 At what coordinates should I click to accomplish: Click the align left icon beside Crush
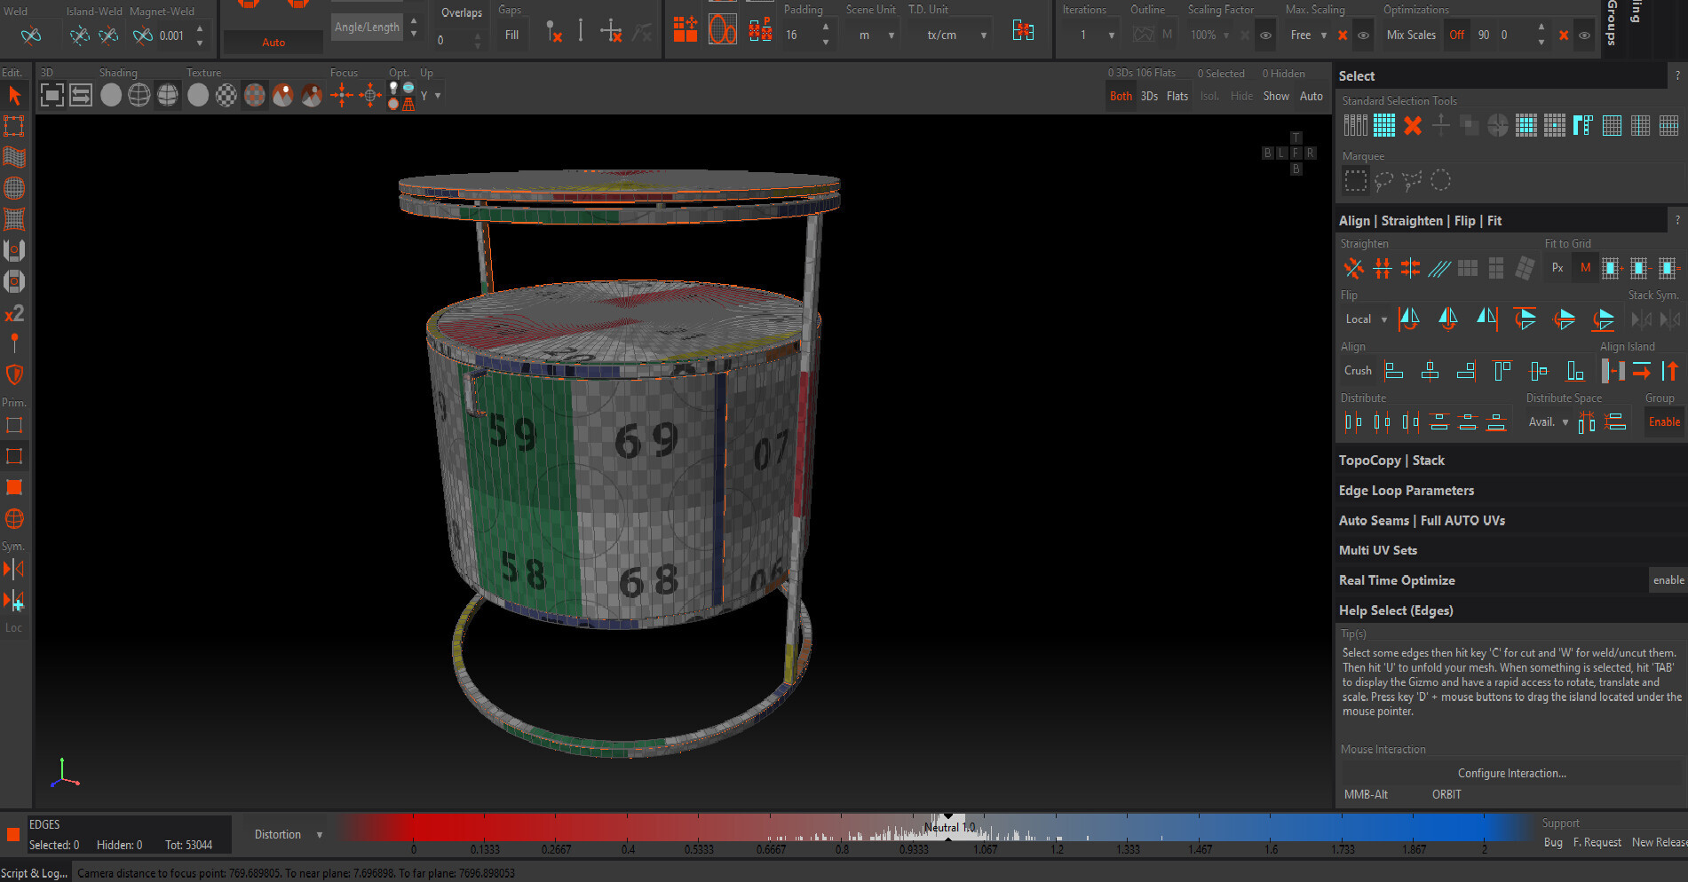1394,371
